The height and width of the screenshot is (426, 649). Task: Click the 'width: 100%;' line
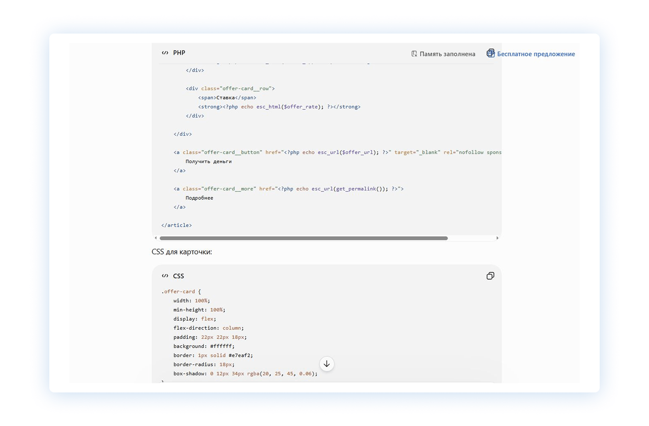click(192, 300)
